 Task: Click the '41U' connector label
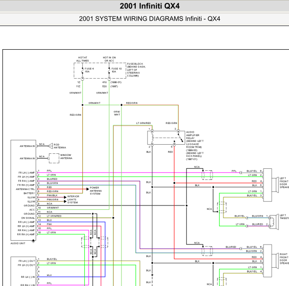click(x=105, y=82)
